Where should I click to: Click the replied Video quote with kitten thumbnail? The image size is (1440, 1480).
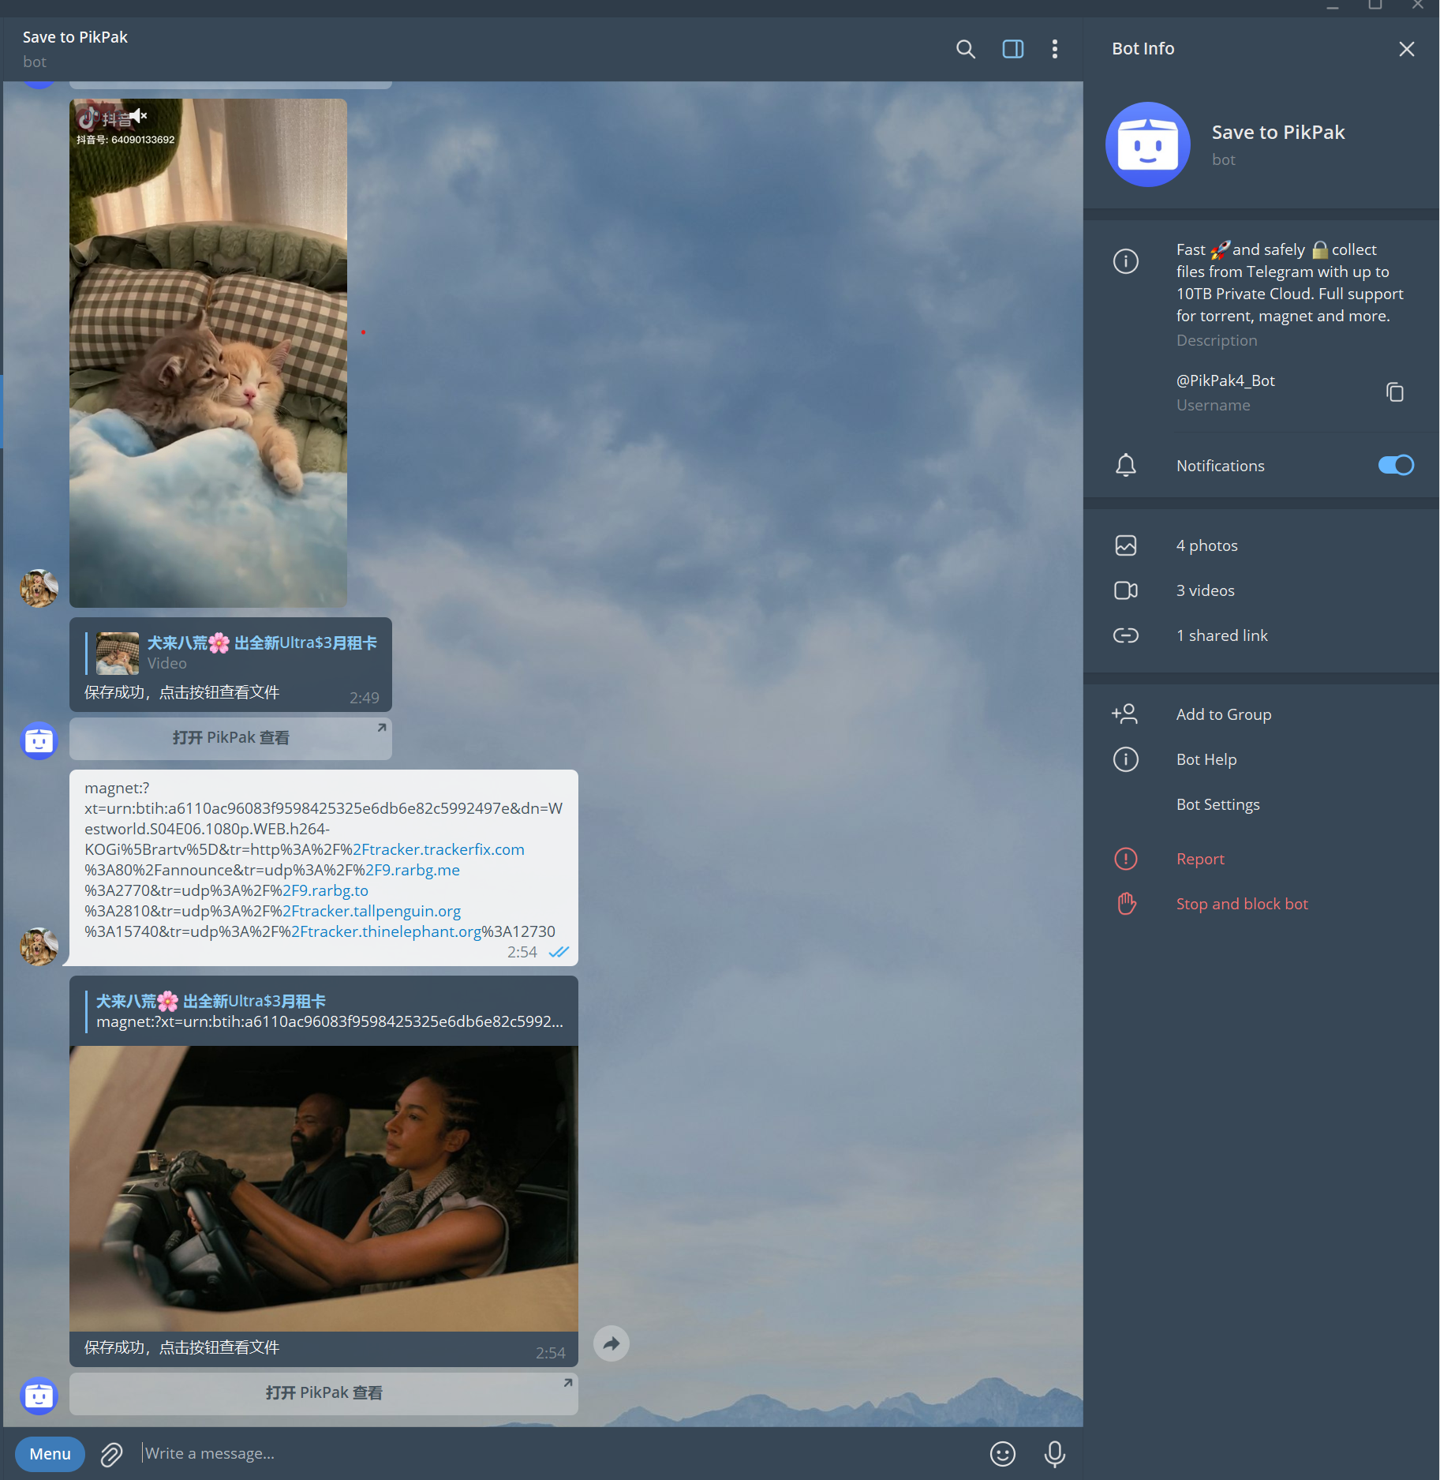click(x=231, y=653)
